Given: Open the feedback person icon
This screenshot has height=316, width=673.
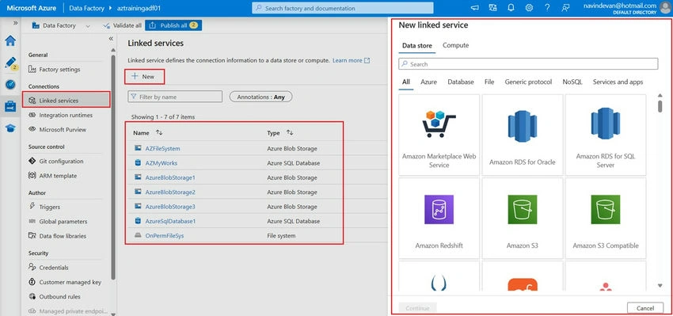Looking at the screenshot, I should [x=565, y=8].
